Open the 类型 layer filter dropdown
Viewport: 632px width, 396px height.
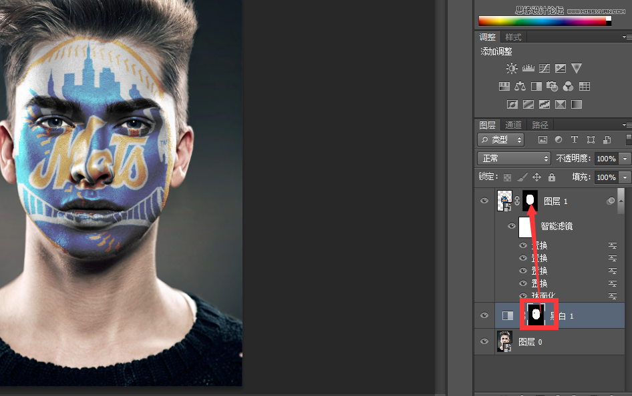500,139
